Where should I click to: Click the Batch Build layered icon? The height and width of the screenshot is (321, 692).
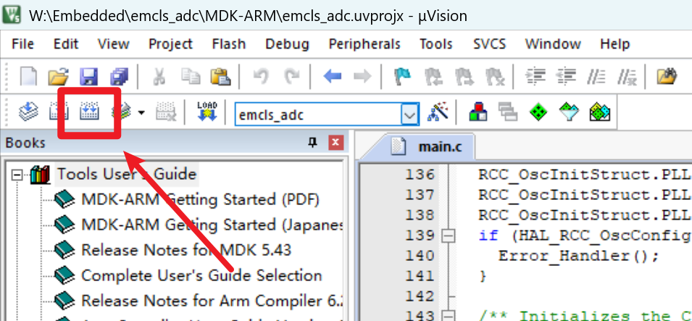pos(121,111)
